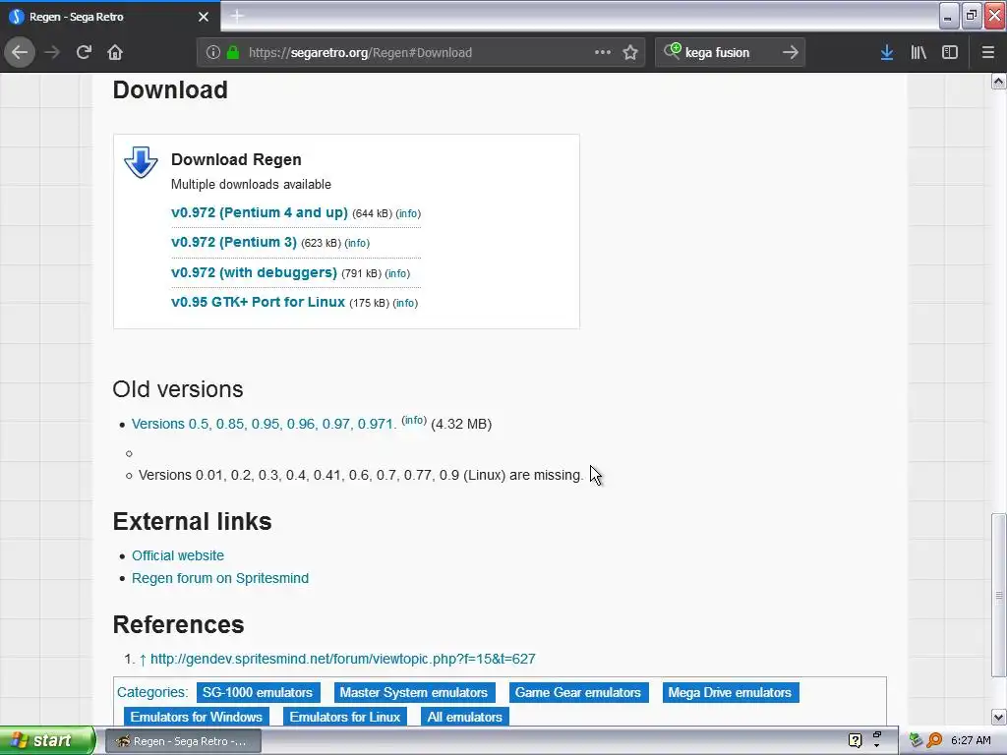1007x755 pixels.
Task: Open info for GTK+ Linux download
Action: coord(405,303)
